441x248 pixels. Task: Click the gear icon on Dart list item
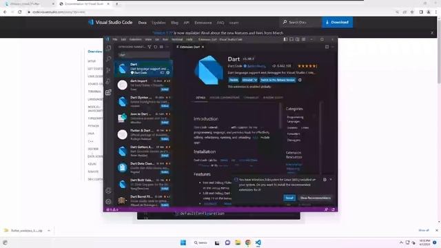click(168, 73)
